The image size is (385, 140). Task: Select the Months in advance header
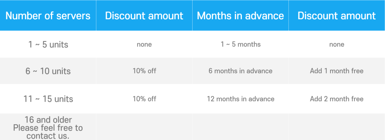240,16
